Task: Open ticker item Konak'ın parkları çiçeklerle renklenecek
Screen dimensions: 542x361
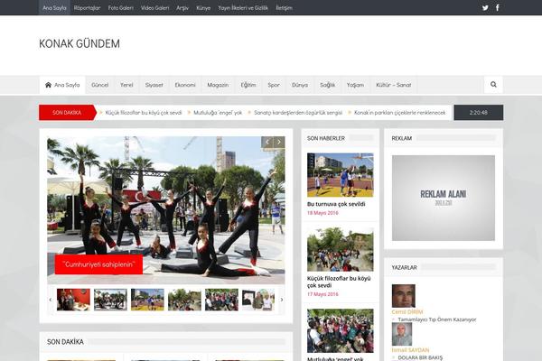Action: coord(400,113)
